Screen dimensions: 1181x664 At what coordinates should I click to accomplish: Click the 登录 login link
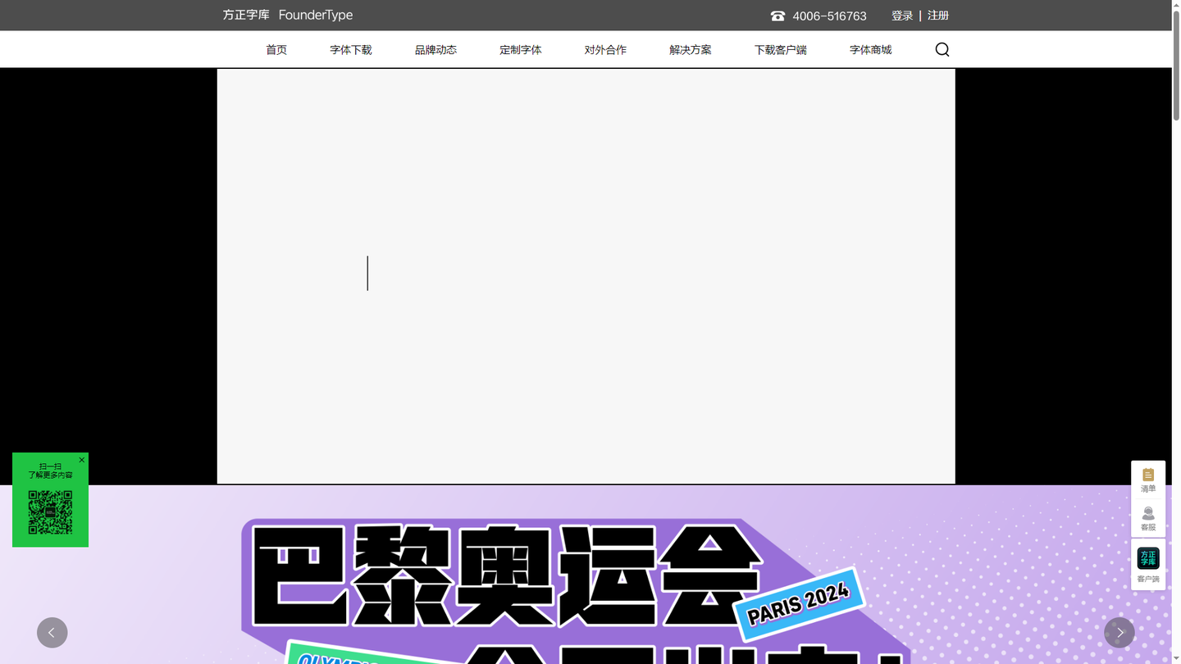(902, 16)
